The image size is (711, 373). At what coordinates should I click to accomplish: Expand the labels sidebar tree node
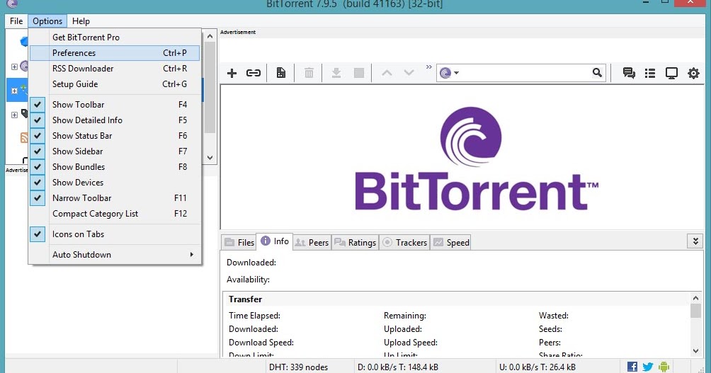point(14,115)
